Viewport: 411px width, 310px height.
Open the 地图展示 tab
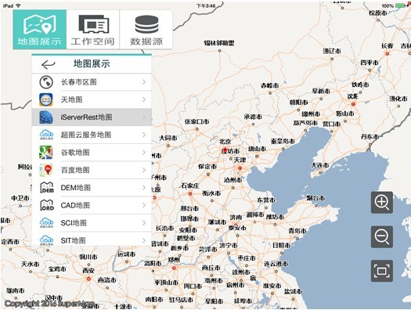pos(40,30)
